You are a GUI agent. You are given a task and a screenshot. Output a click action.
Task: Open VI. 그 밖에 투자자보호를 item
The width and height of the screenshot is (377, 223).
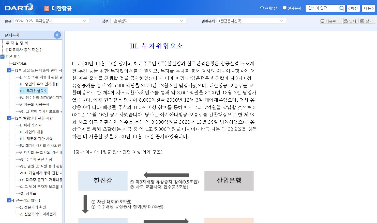40,111
